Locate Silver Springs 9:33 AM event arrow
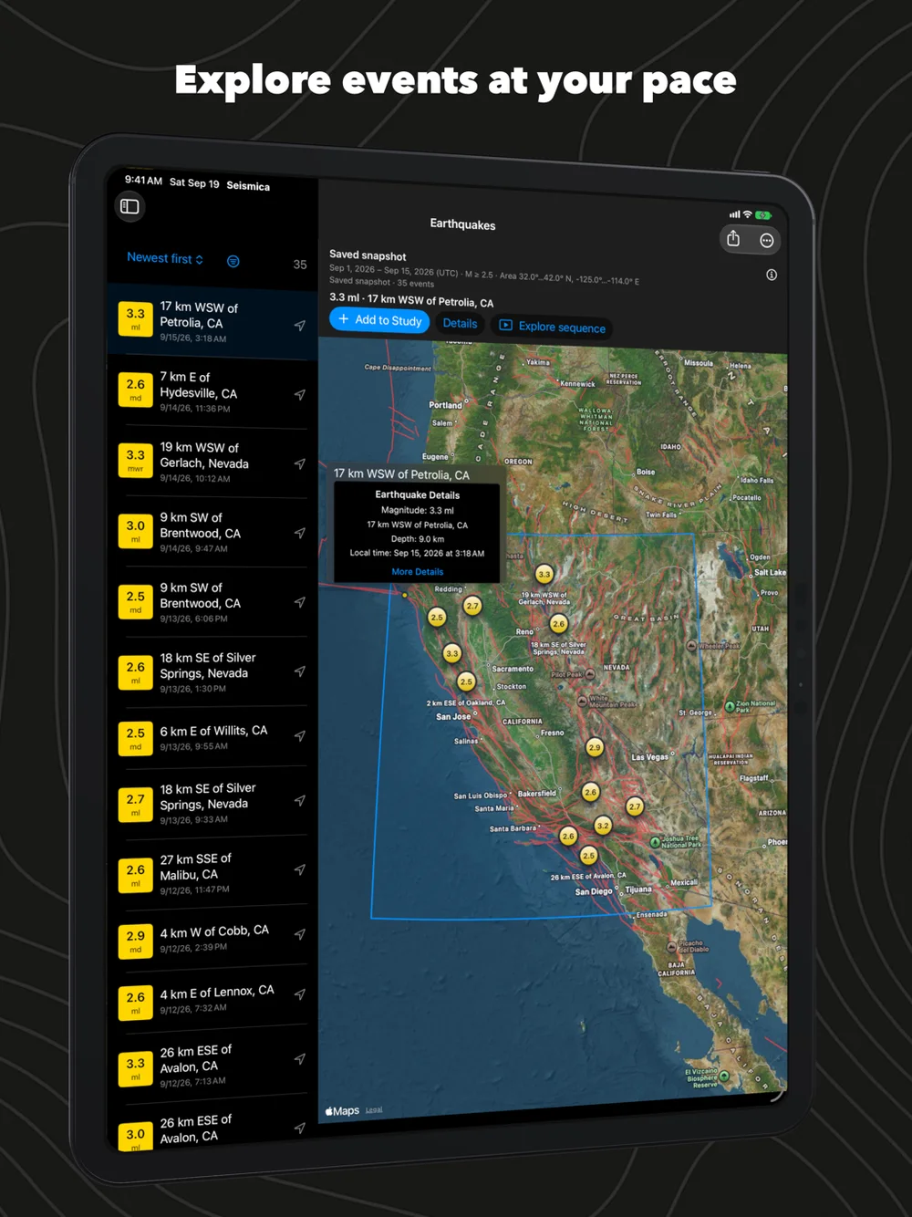This screenshot has height=1217, width=912. coord(299,801)
